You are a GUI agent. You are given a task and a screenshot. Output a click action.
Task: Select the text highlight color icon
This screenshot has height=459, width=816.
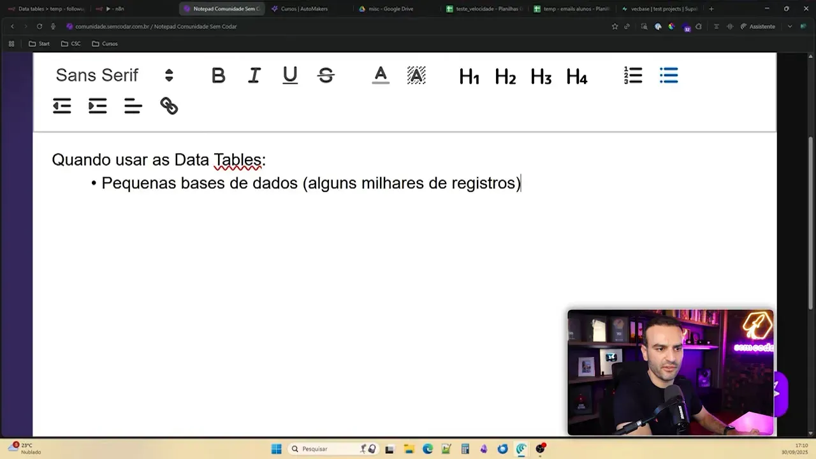[x=416, y=75]
